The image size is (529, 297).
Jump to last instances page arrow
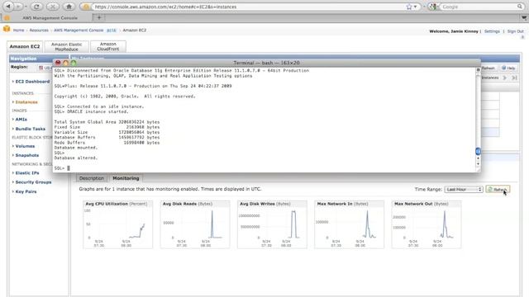coord(514,78)
